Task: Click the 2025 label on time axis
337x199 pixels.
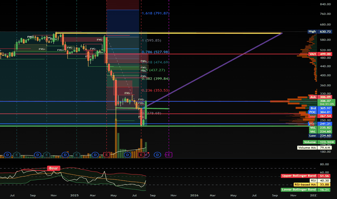Action: (74, 195)
